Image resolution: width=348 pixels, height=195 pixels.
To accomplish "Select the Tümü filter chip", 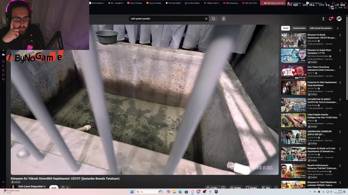I will tap(285, 28).
